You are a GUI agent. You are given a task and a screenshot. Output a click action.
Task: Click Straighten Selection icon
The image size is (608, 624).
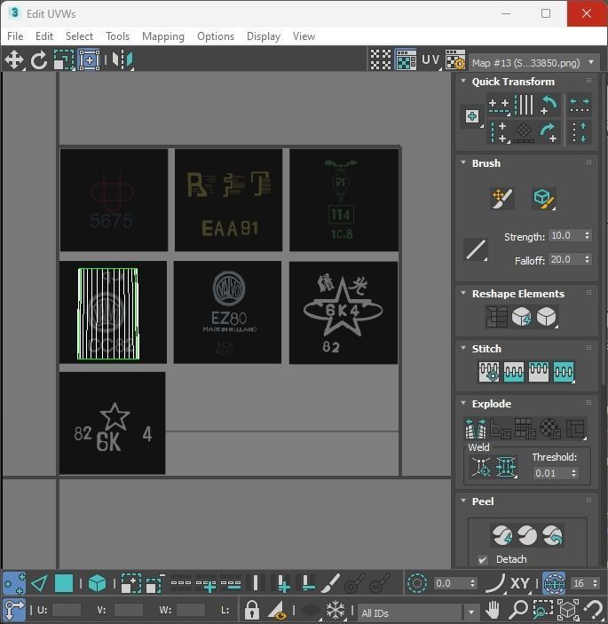(496, 317)
